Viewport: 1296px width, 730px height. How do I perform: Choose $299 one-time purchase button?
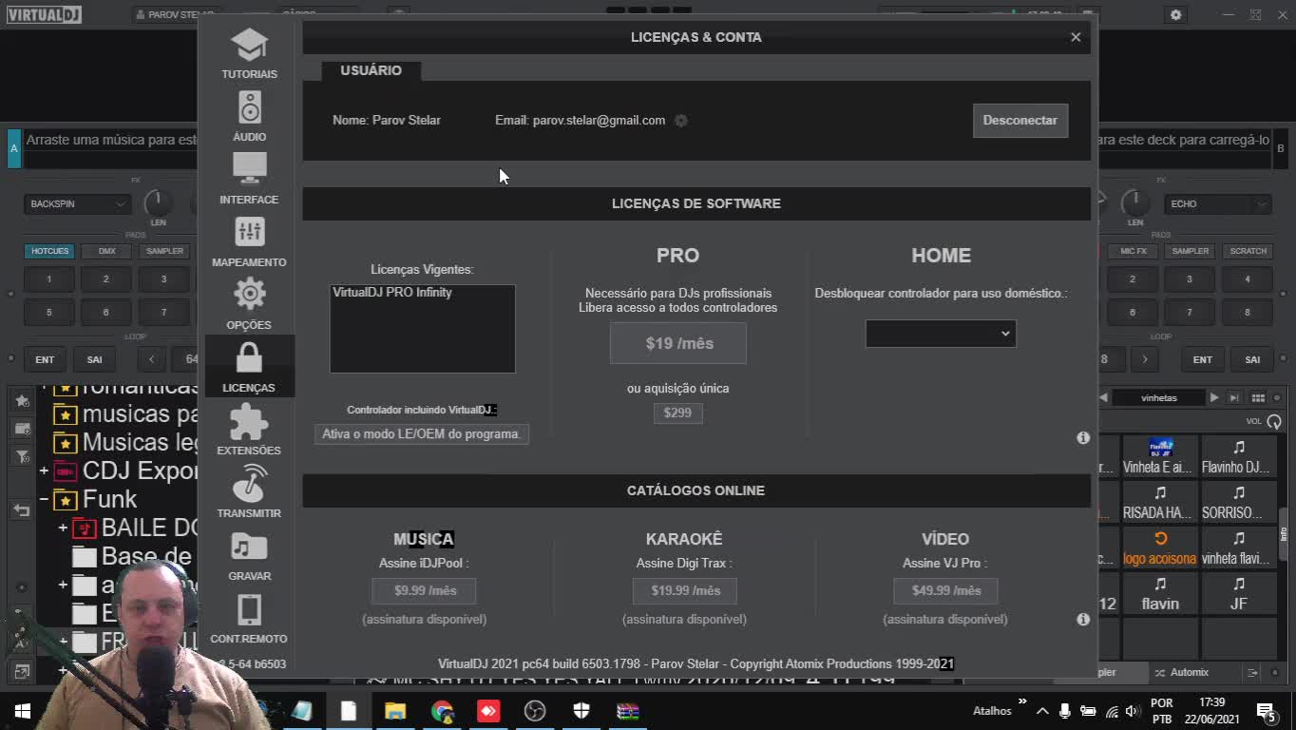point(677,413)
